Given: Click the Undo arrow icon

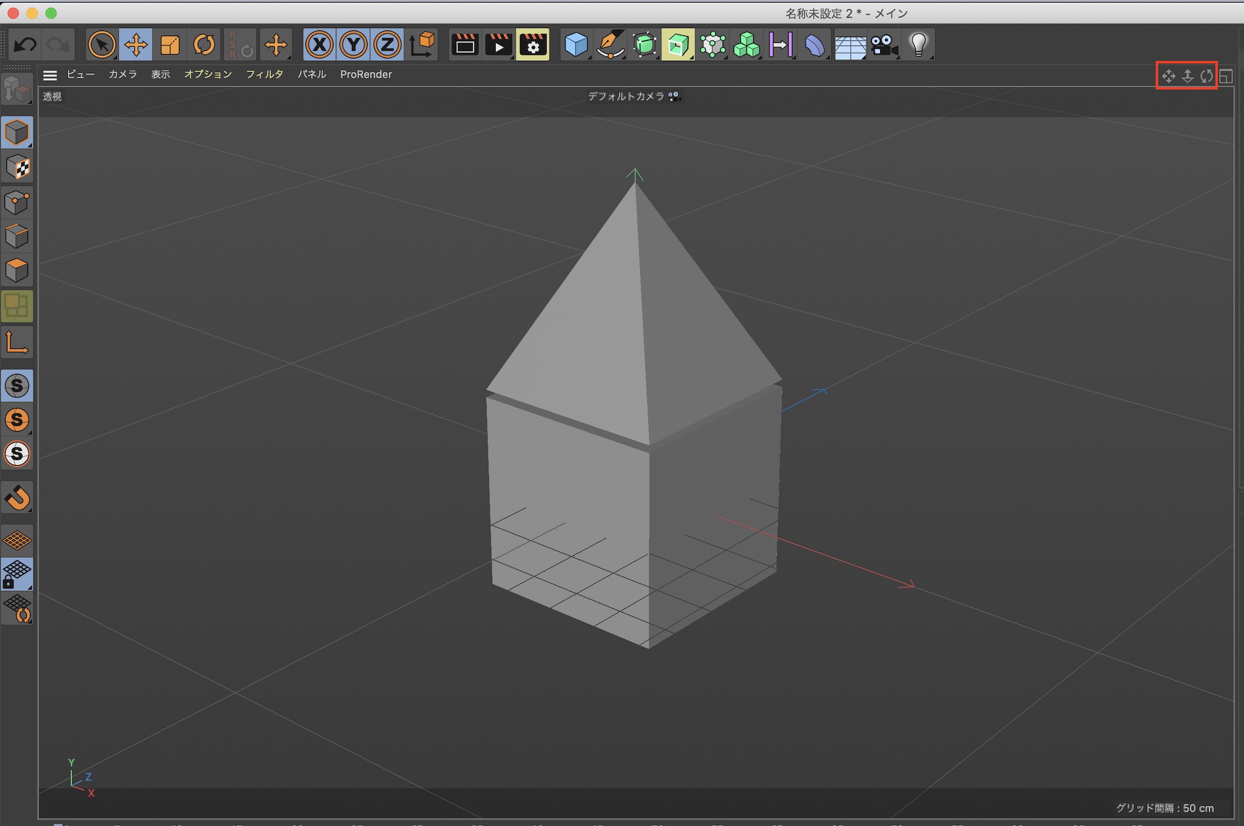Looking at the screenshot, I should point(25,45).
